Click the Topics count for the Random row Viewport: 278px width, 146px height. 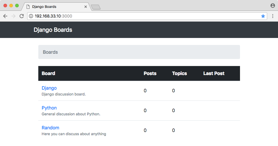173,131
